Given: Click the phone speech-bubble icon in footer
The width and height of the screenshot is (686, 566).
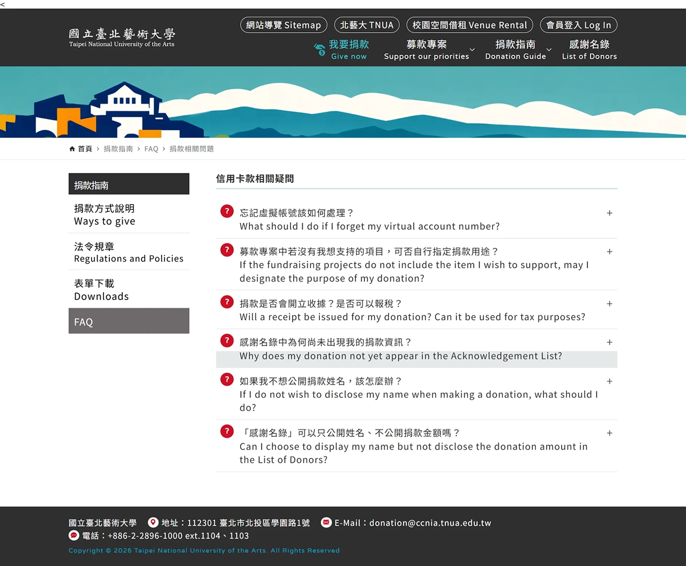Looking at the screenshot, I should (74, 535).
